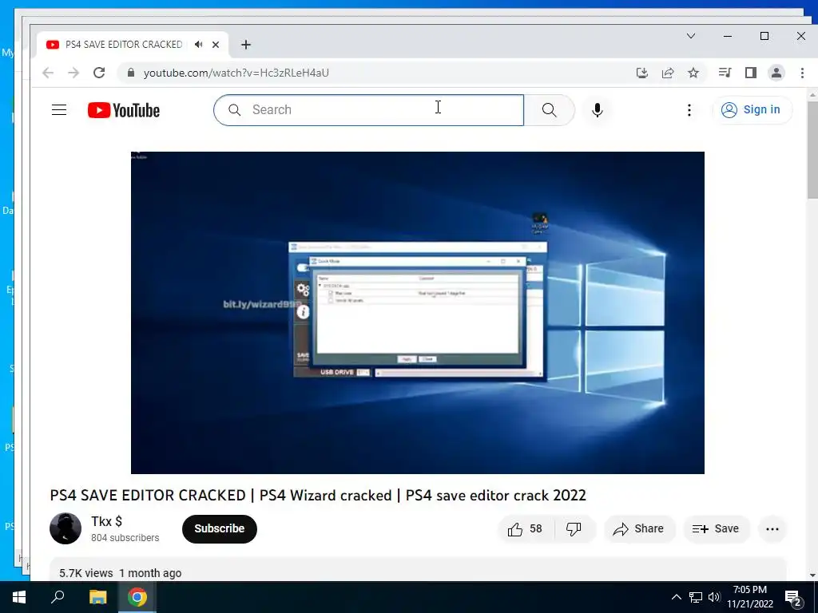This screenshot has width=818, height=613.
Task: Subscribe to the Tkx $ channel
Action: pos(220,528)
